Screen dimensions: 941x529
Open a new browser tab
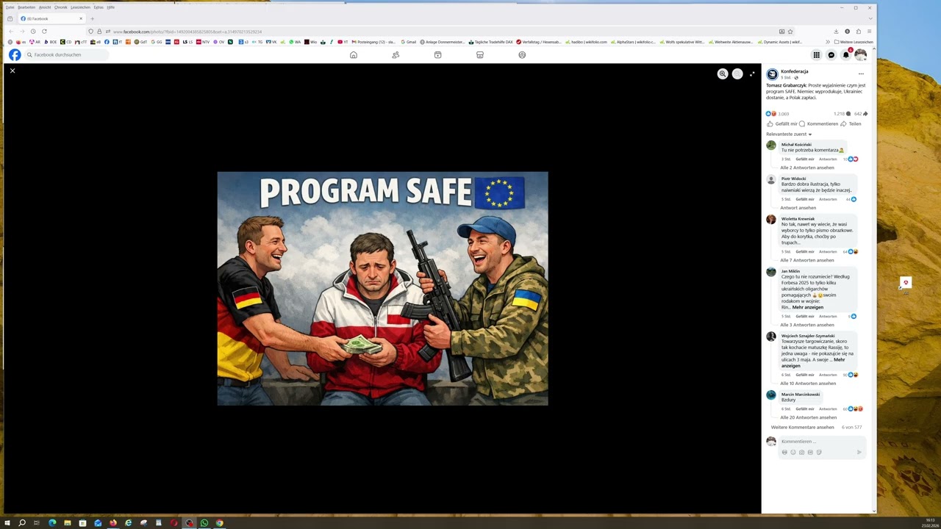coord(92,18)
